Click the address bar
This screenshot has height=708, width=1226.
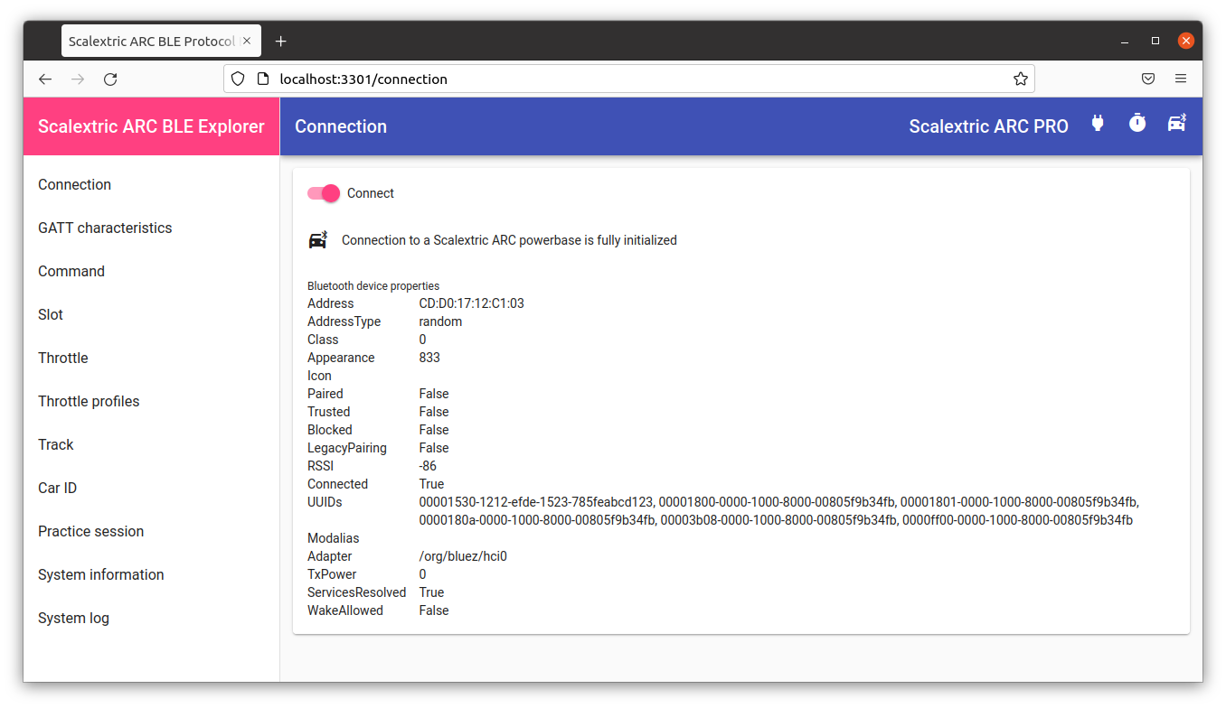[x=542, y=79]
